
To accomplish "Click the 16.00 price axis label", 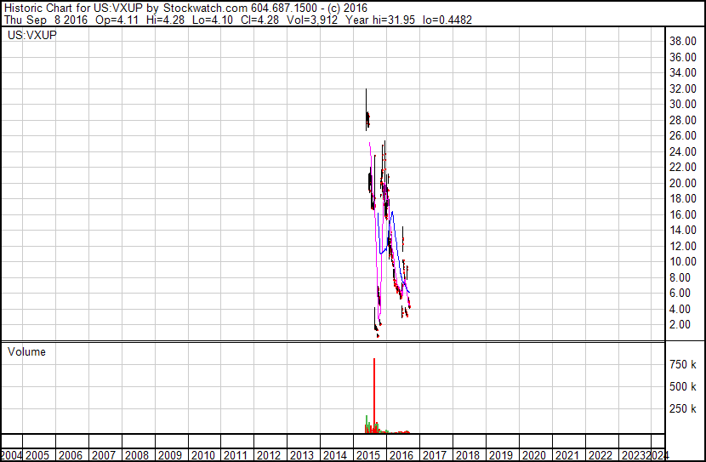I will pyautogui.click(x=683, y=214).
